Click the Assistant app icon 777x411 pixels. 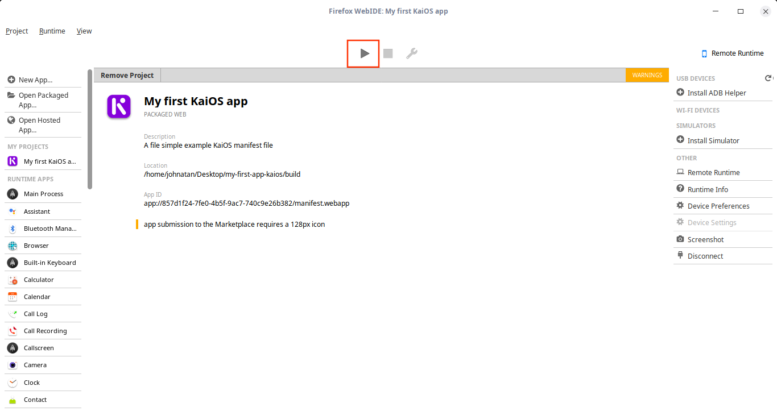click(x=13, y=211)
